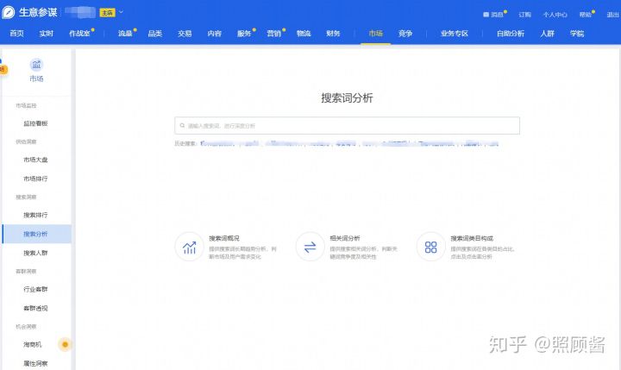This screenshot has height=370, width=621.
Task: Open the 物流 tab
Action: point(304,34)
